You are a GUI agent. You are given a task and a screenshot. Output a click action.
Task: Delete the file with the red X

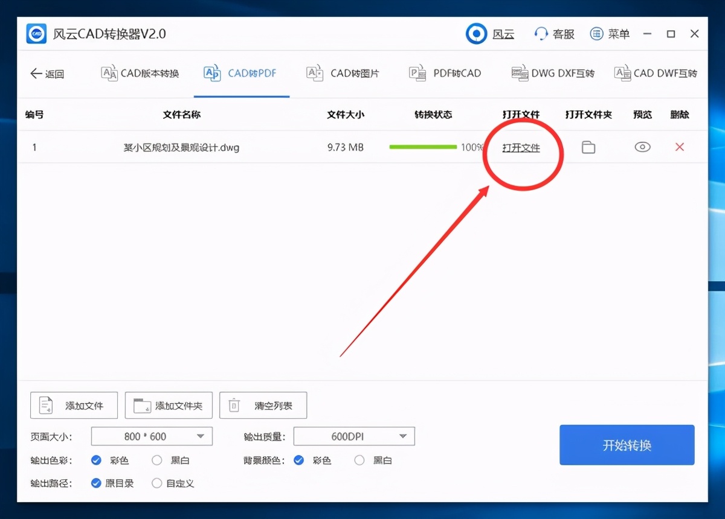pos(679,147)
